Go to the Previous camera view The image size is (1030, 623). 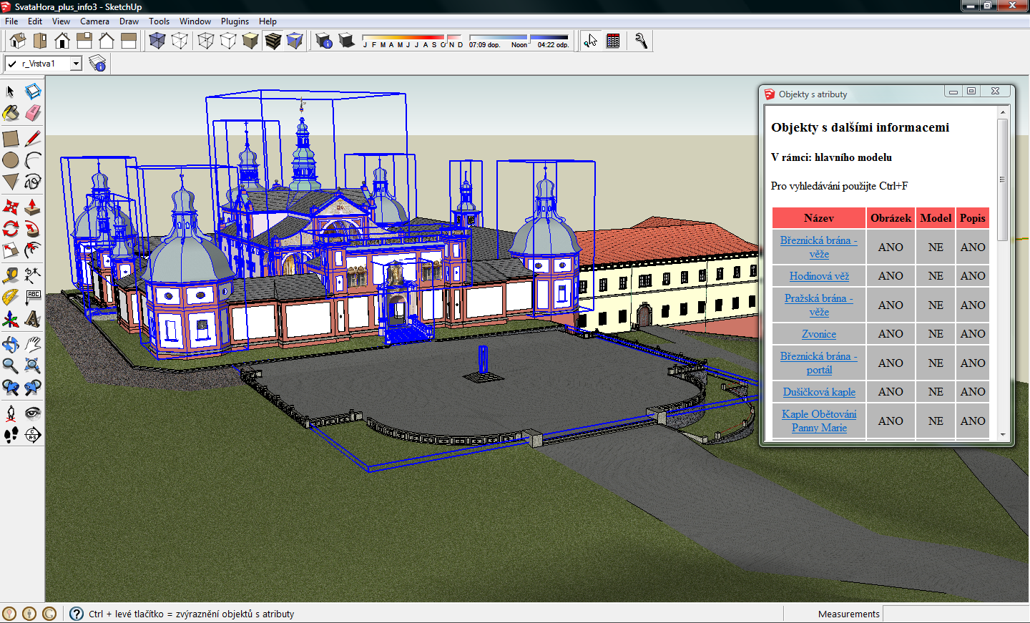(10, 388)
